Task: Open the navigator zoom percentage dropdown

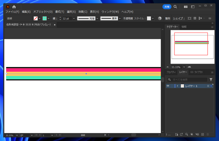Action: point(184,67)
